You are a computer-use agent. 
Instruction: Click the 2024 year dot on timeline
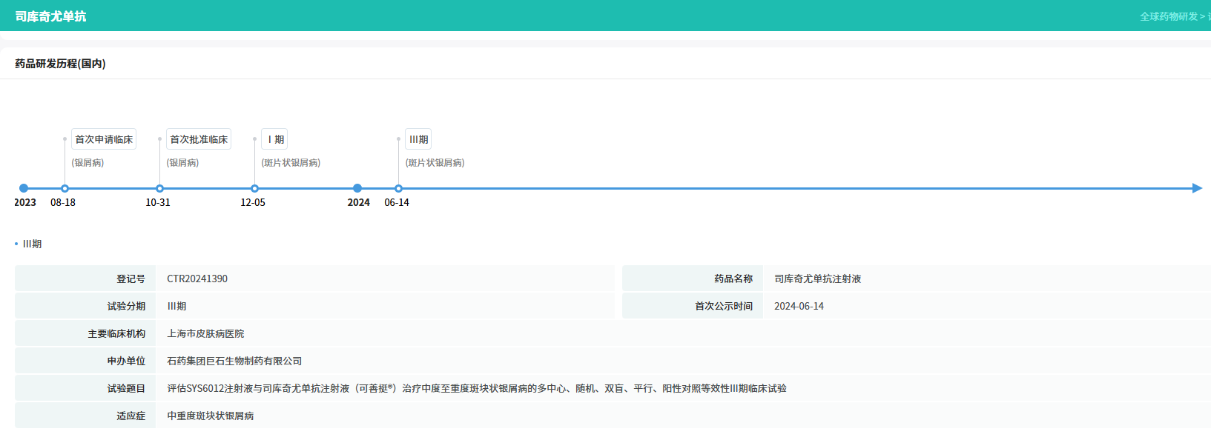357,188
